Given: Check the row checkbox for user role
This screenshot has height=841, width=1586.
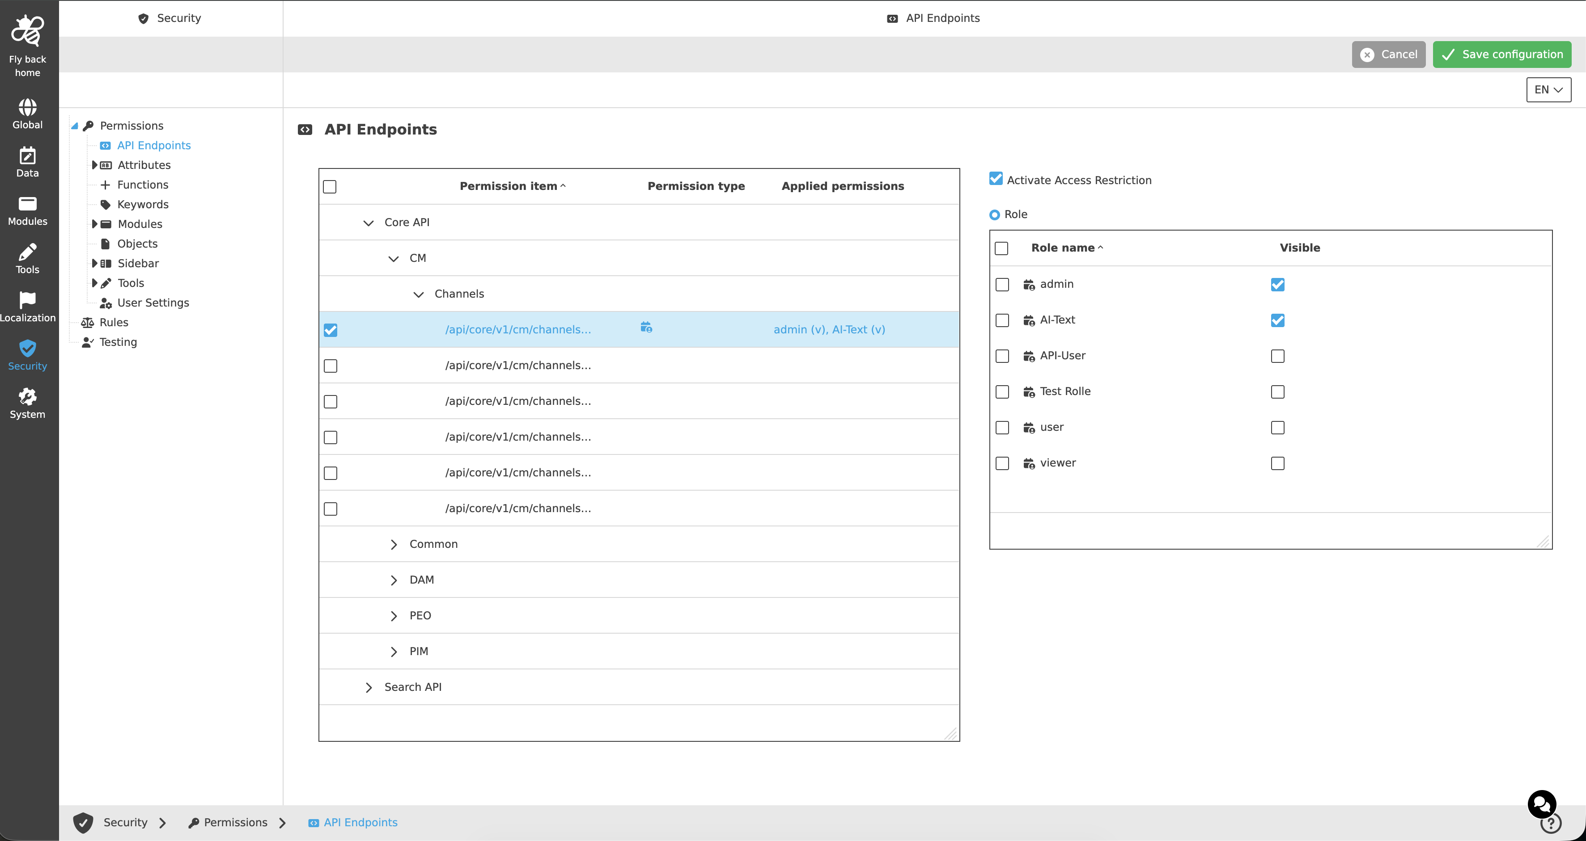Looking at the screenshot, I should coord(1002,428).
